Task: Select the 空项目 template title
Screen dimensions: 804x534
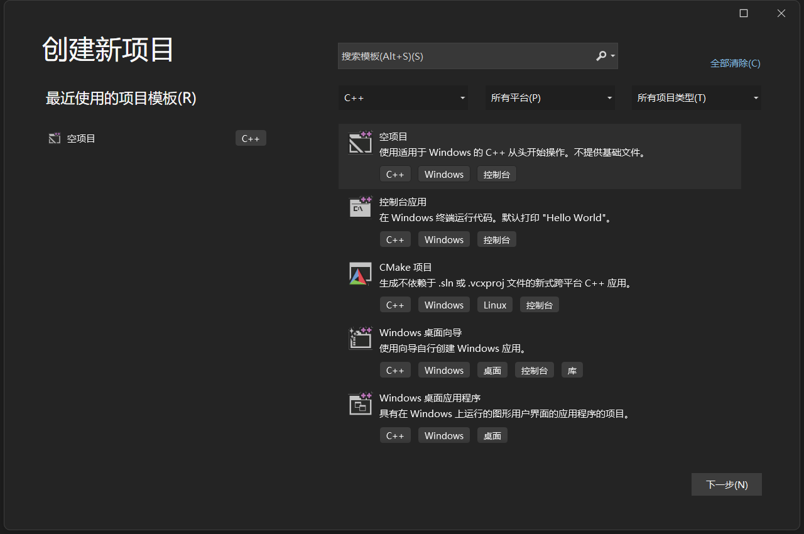Action: tap(394, 136)
